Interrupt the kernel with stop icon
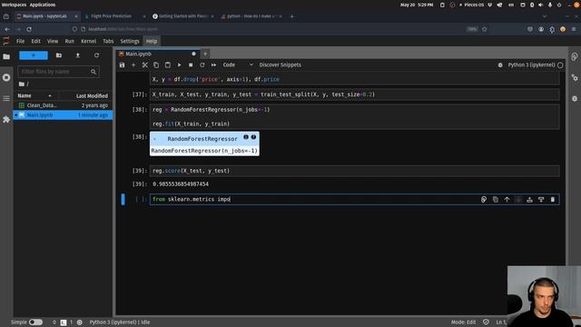Image resolution: width=581 pixels, height=327 pixels. coord(191,64)
